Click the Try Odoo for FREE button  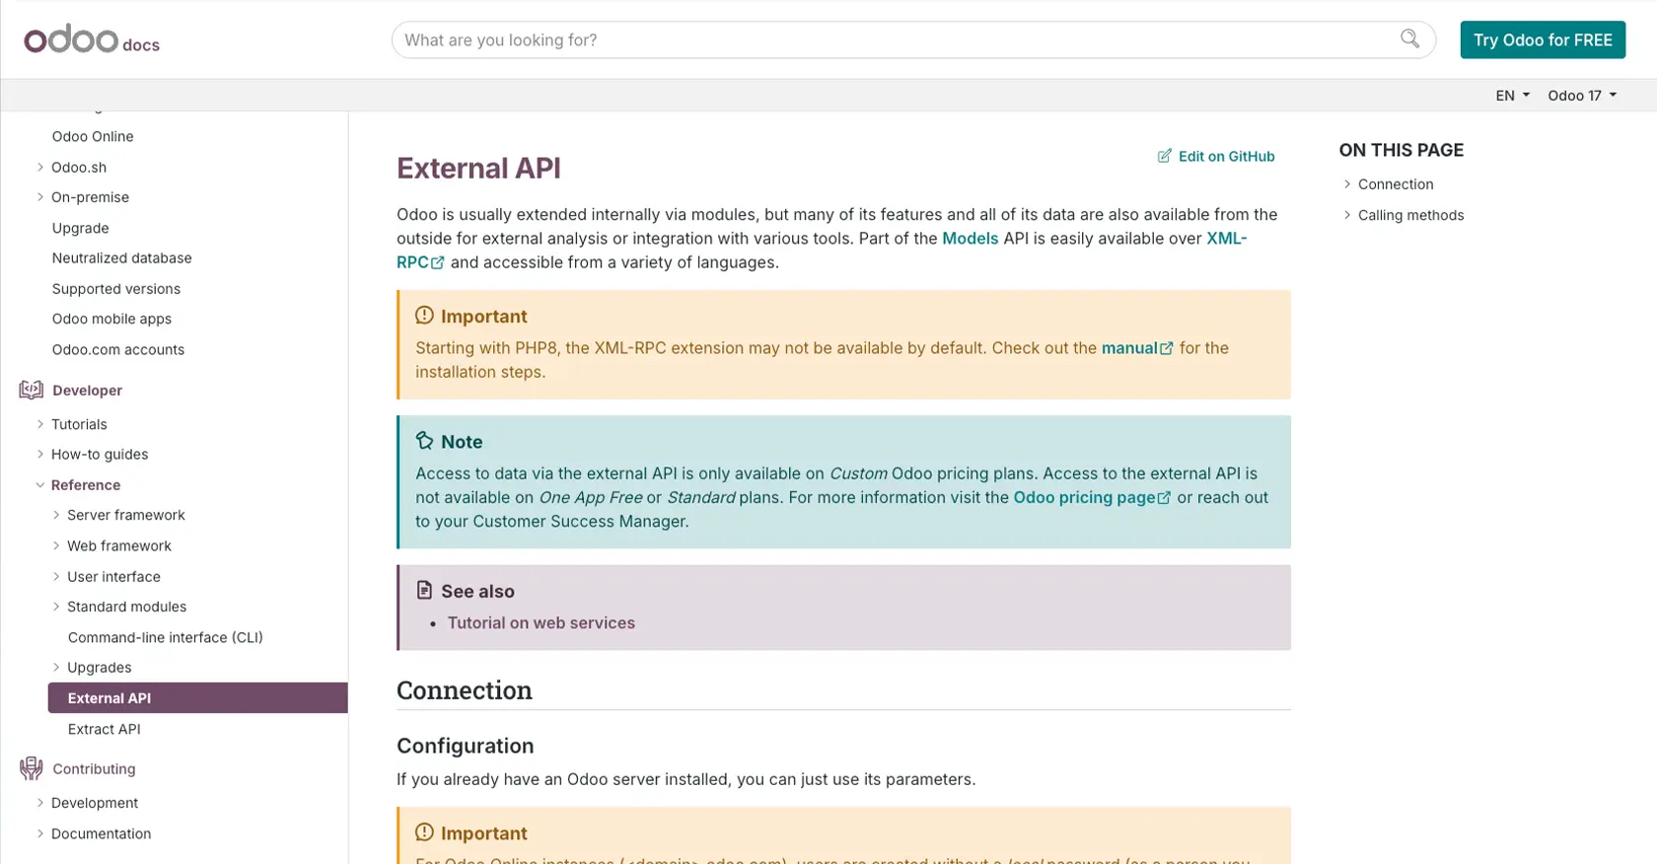coord(1543,39)
